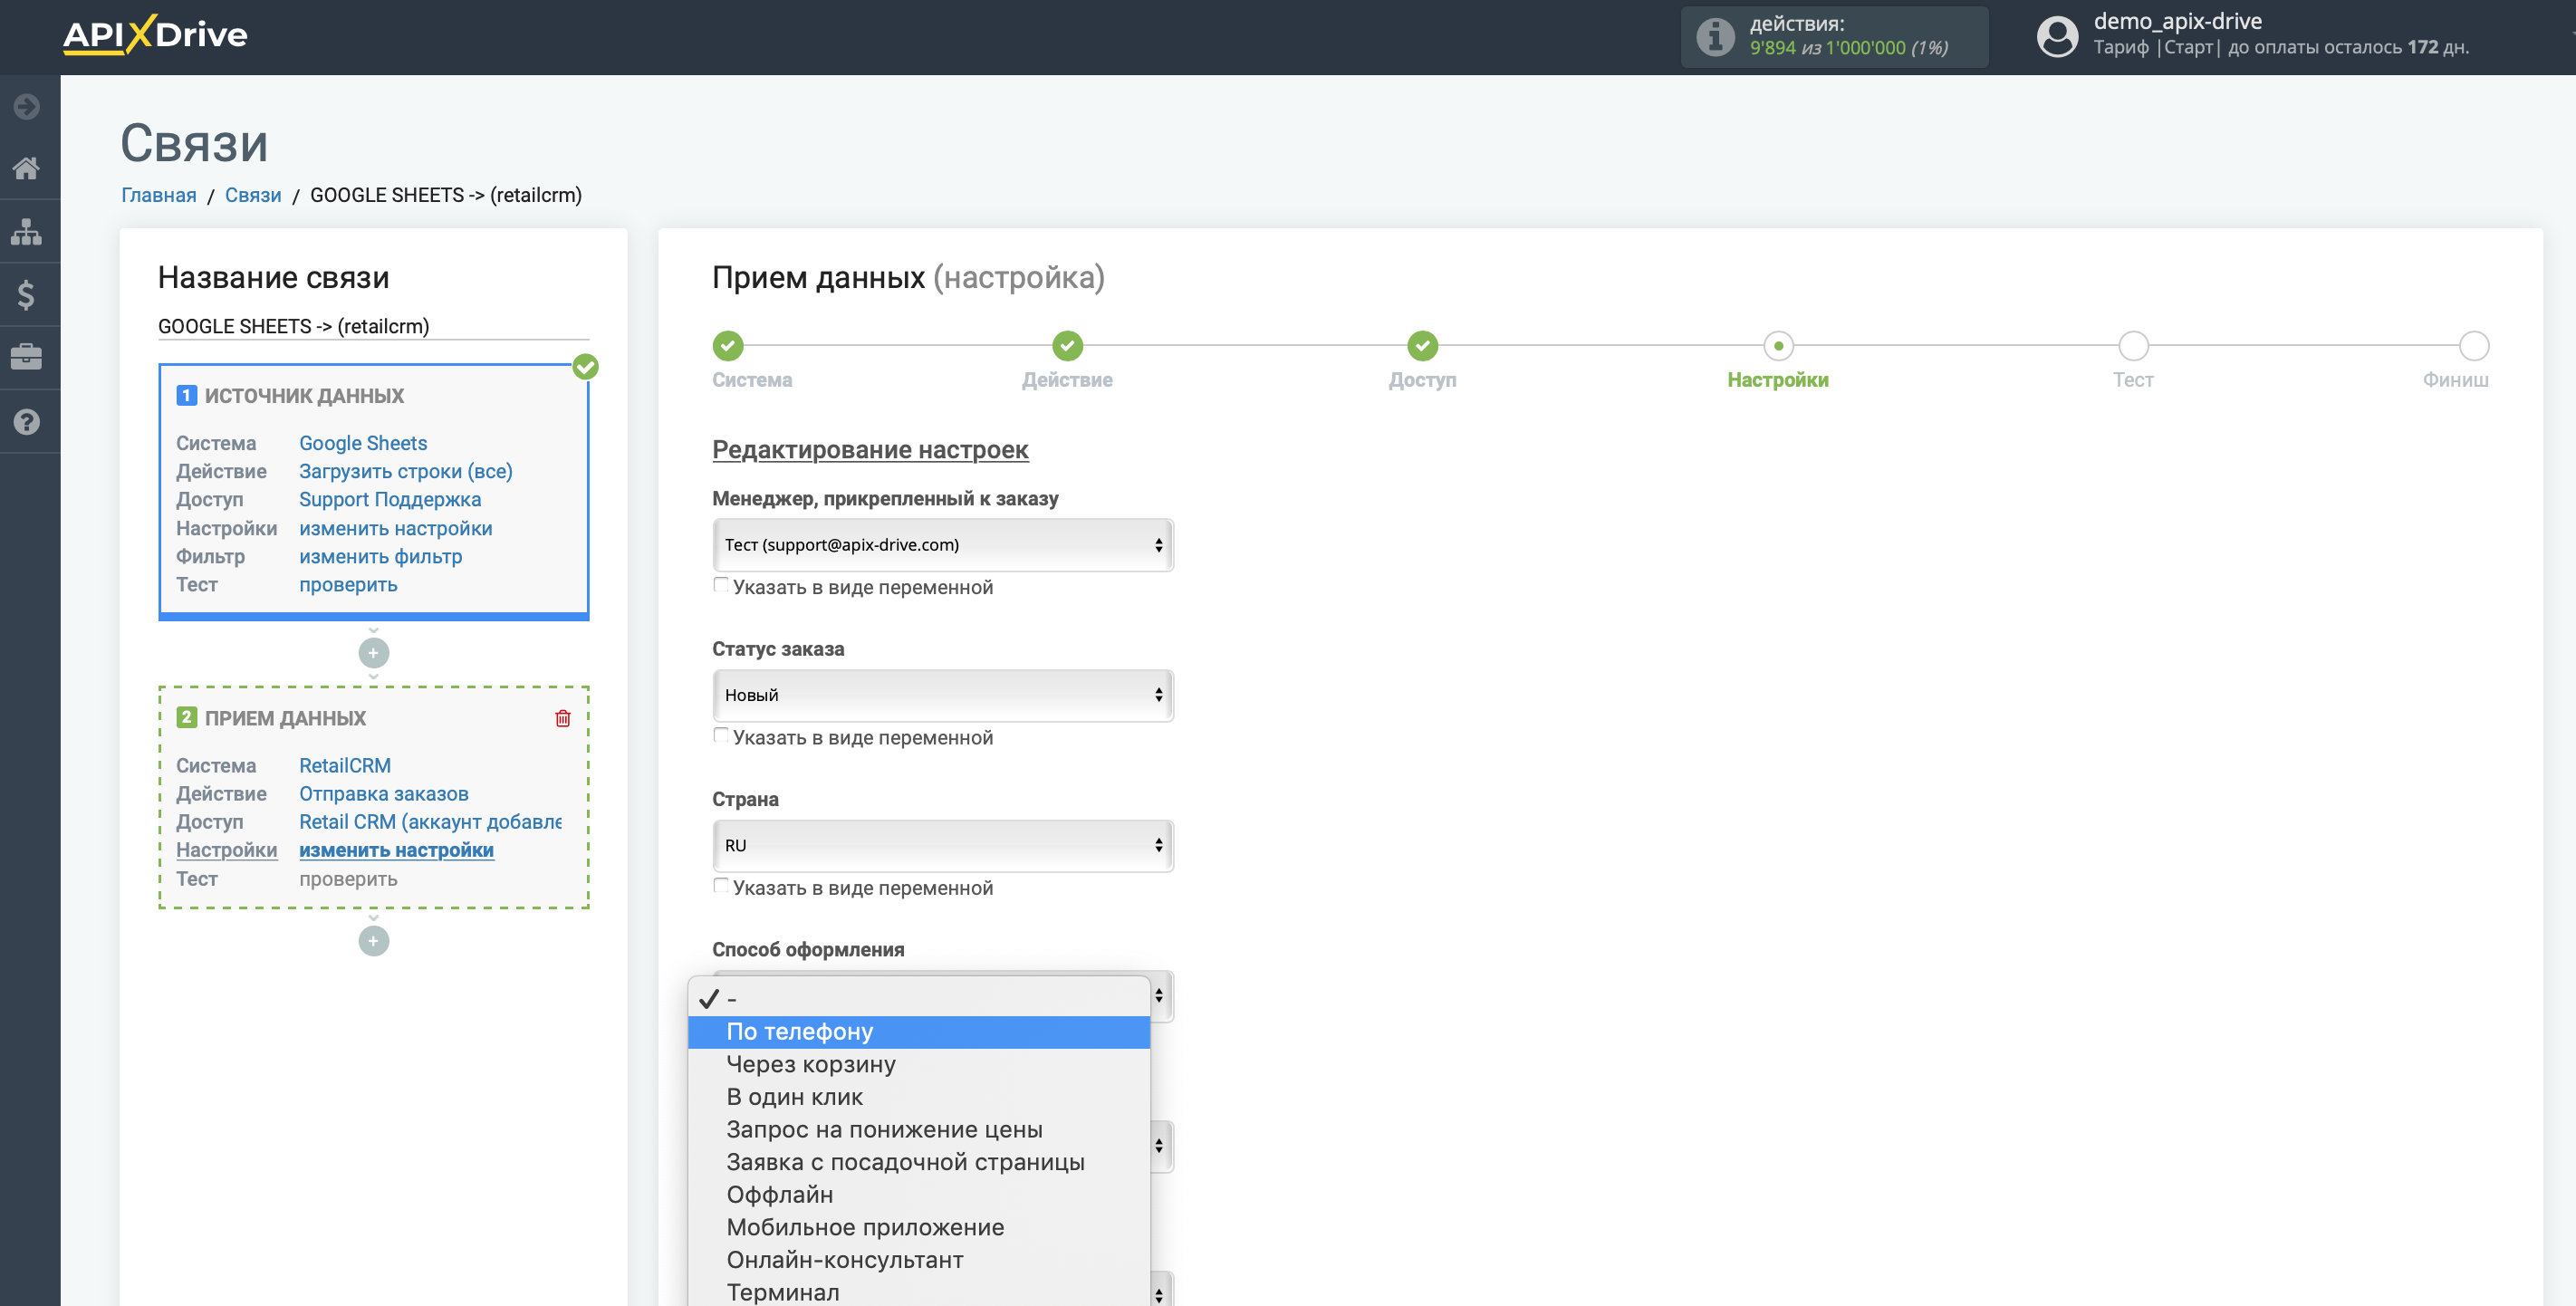Add step below the data receiver block
This screenshot has width=2576, height=1306.
374,941
